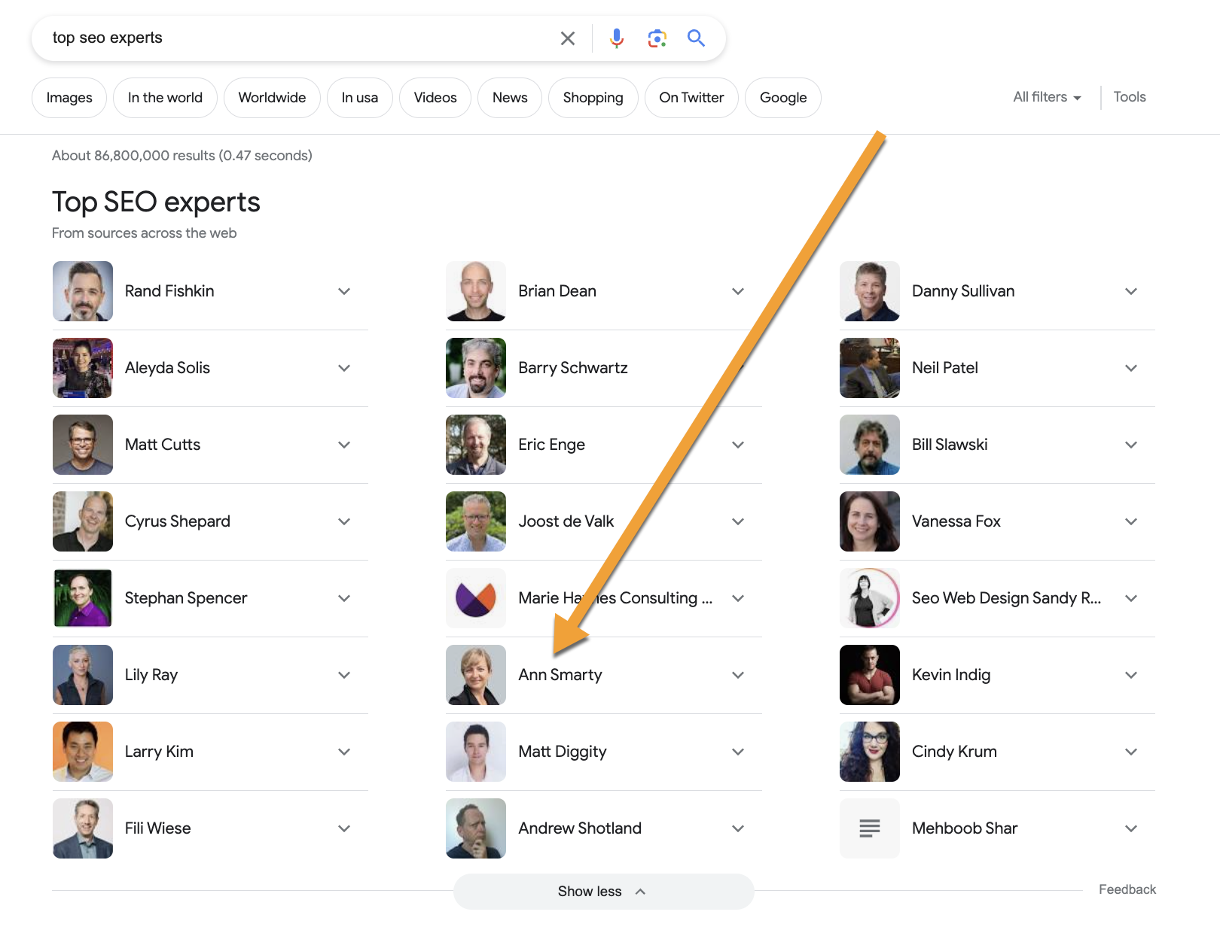Open the Lily Ray name link

[151, 675]
